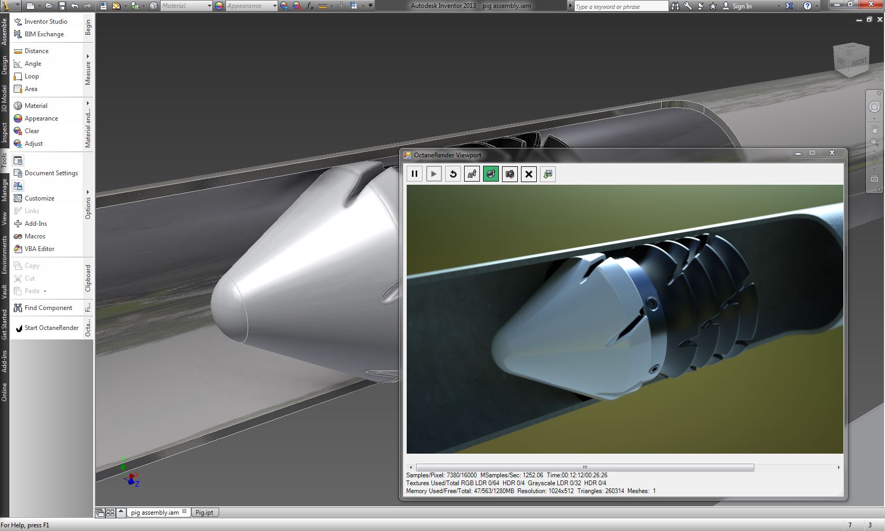Select the Distance measure tool

click(31, 51)
